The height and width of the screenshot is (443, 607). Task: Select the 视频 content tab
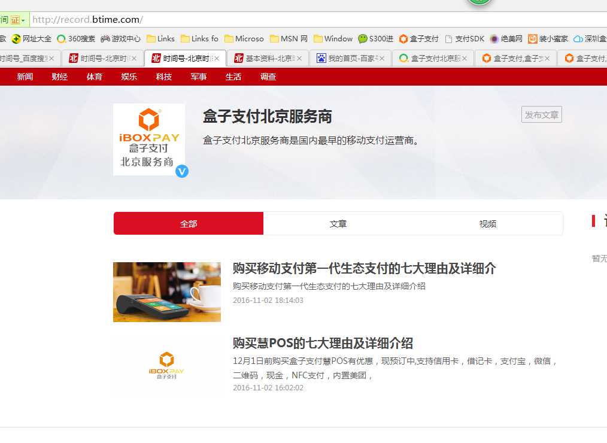pyautogui.click(x=487, y=223)
